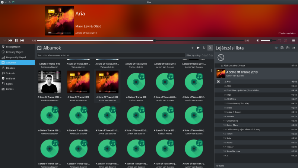Click the Elisa app icon in title bar
This screenshot has width=298, height=168.
point(13,2)
